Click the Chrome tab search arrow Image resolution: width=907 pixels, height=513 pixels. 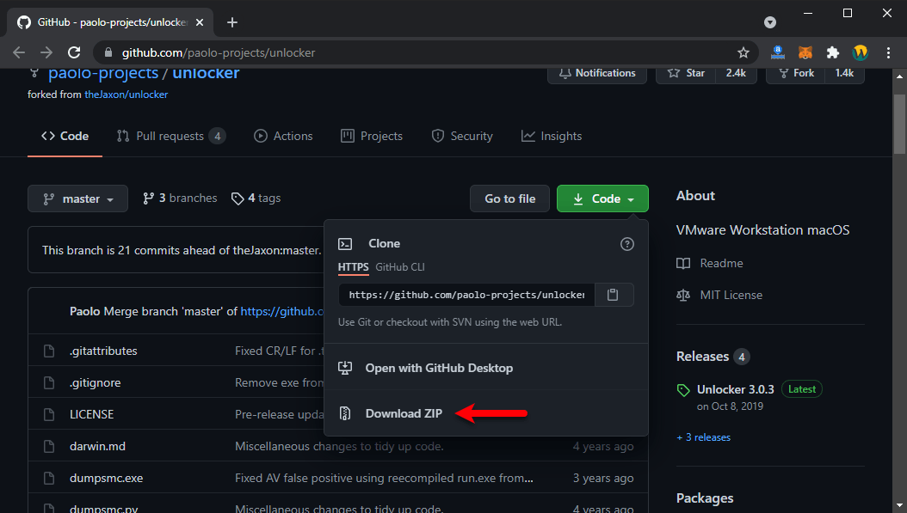pos(770,22)
